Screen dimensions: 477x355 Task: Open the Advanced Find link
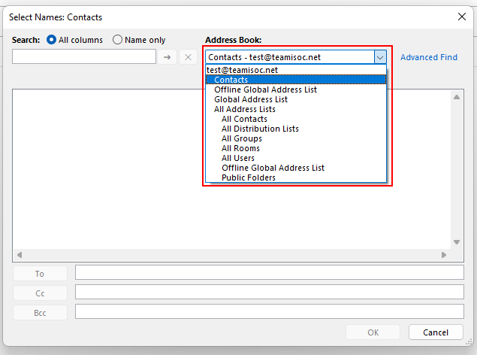(428, 57)
